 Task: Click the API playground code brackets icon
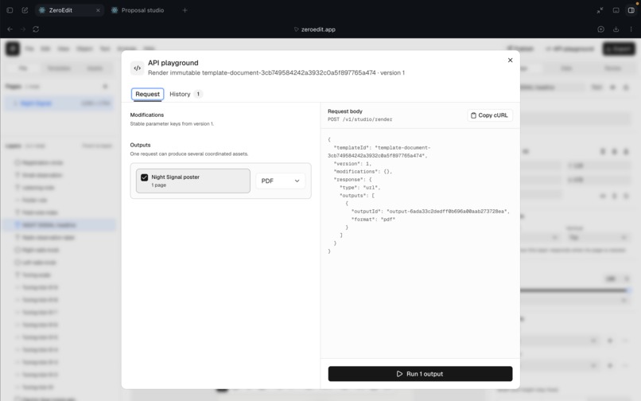pyautogui.click(x=138, y=68)
